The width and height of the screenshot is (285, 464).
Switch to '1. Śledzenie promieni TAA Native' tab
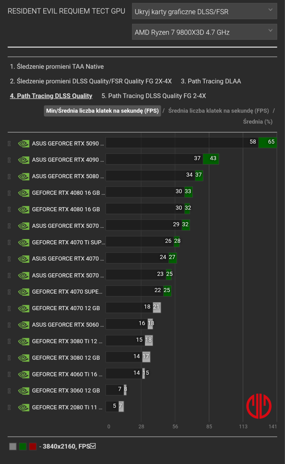(x=57, y=66)
